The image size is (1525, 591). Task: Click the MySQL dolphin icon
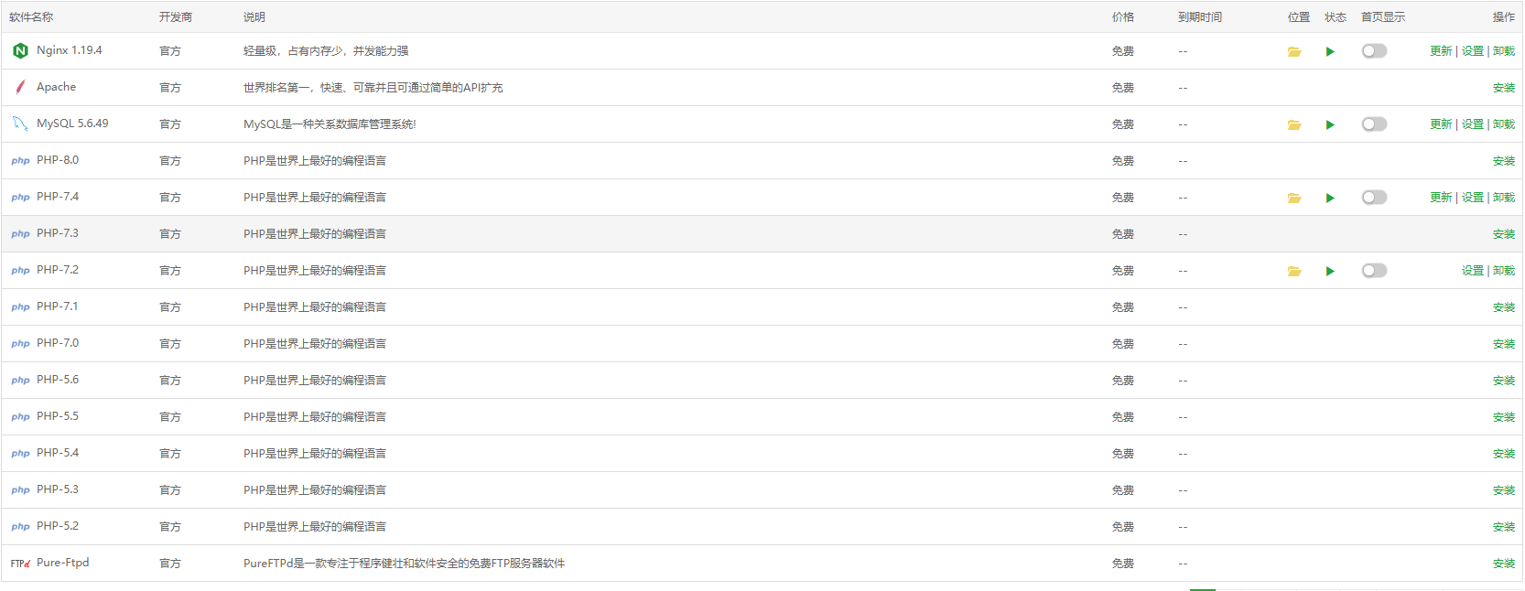pyautogui.click(x=20, y=124)
